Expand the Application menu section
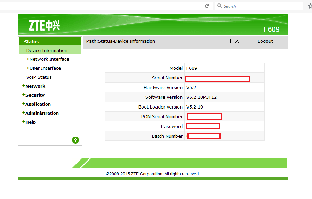The height and width of the screenshot is (199, 312). coord(37,104)
